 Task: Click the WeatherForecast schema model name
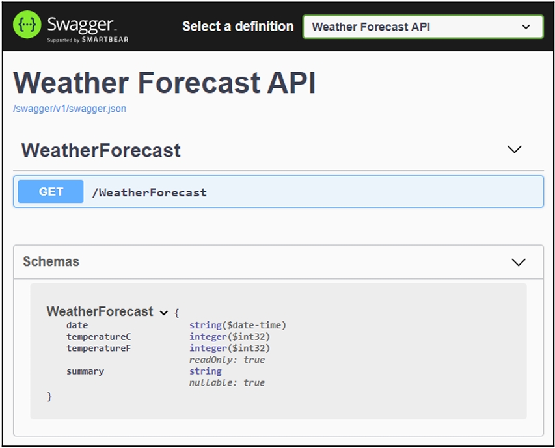click(x=100, y=312)
